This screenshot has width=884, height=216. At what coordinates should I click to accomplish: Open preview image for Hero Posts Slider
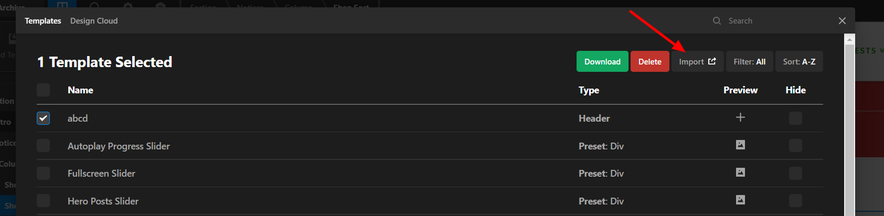pyautogui.click(x=740, y=200)
